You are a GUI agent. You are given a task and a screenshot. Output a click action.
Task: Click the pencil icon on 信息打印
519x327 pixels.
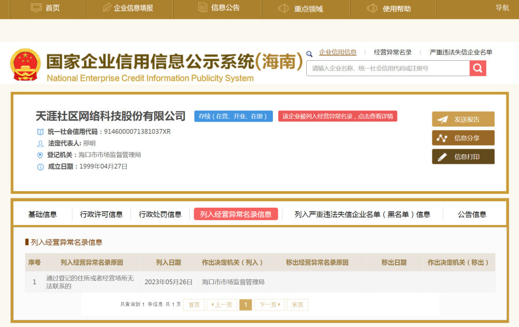(442, 157)
